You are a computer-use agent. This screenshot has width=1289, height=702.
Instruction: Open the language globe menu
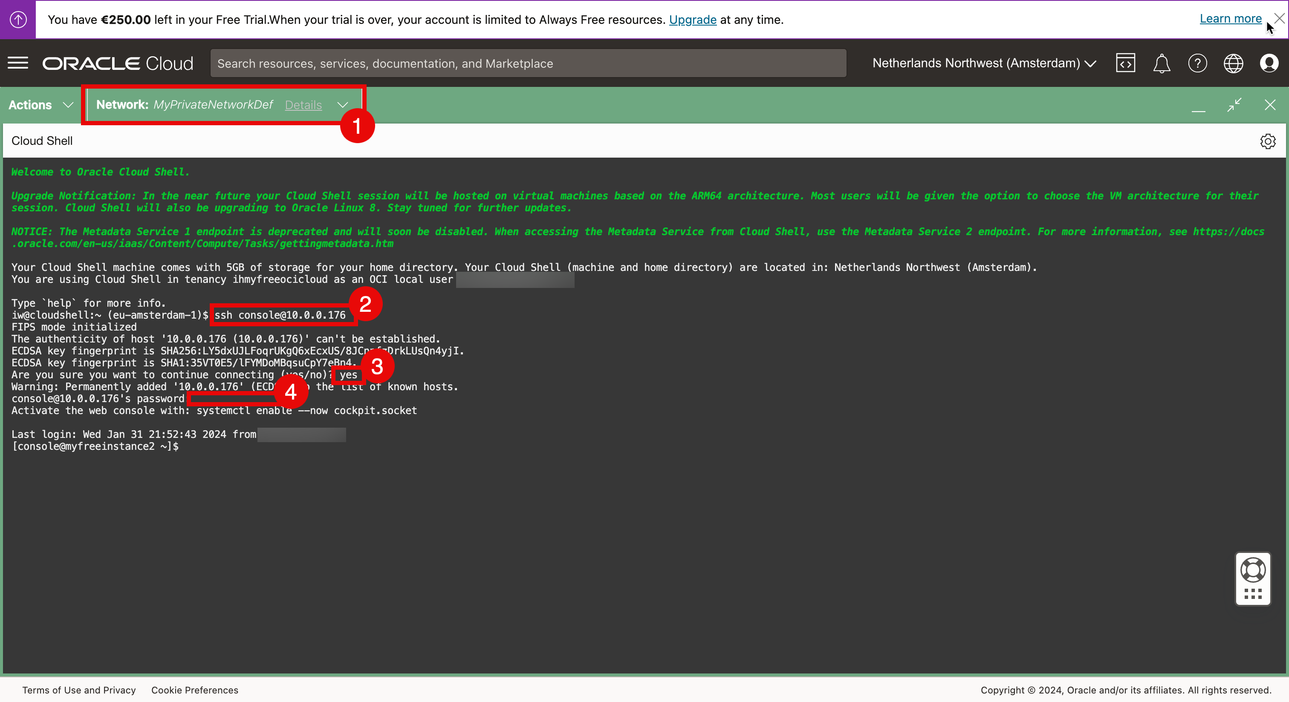1233,63
